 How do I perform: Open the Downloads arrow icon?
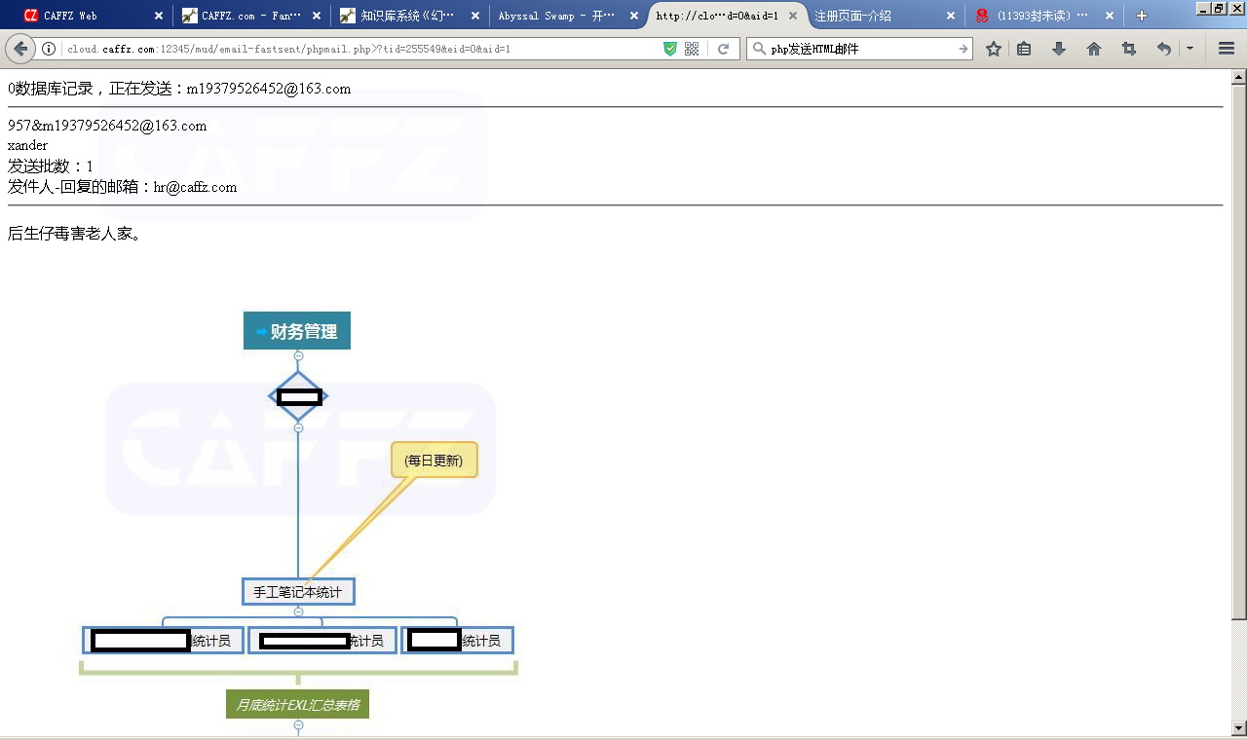click(1059, 49)
